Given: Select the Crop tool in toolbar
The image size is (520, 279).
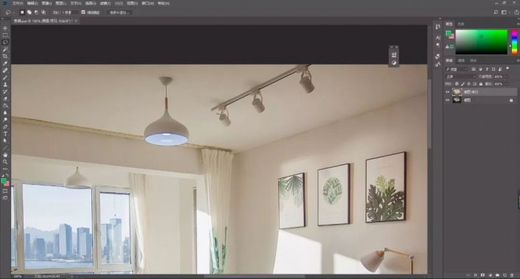Looking at the screenshot, I should pos(5,56).
